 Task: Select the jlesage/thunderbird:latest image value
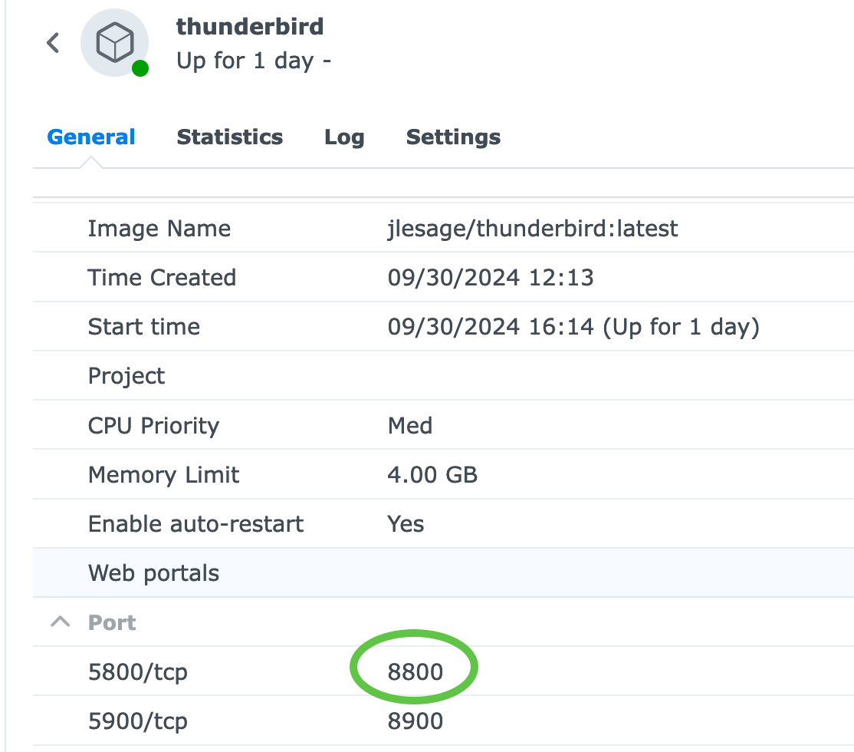pos(533,229)
